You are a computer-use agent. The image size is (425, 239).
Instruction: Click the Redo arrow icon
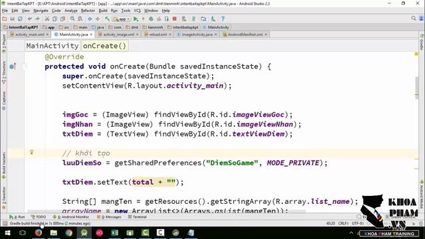click(x=37, y=19)
